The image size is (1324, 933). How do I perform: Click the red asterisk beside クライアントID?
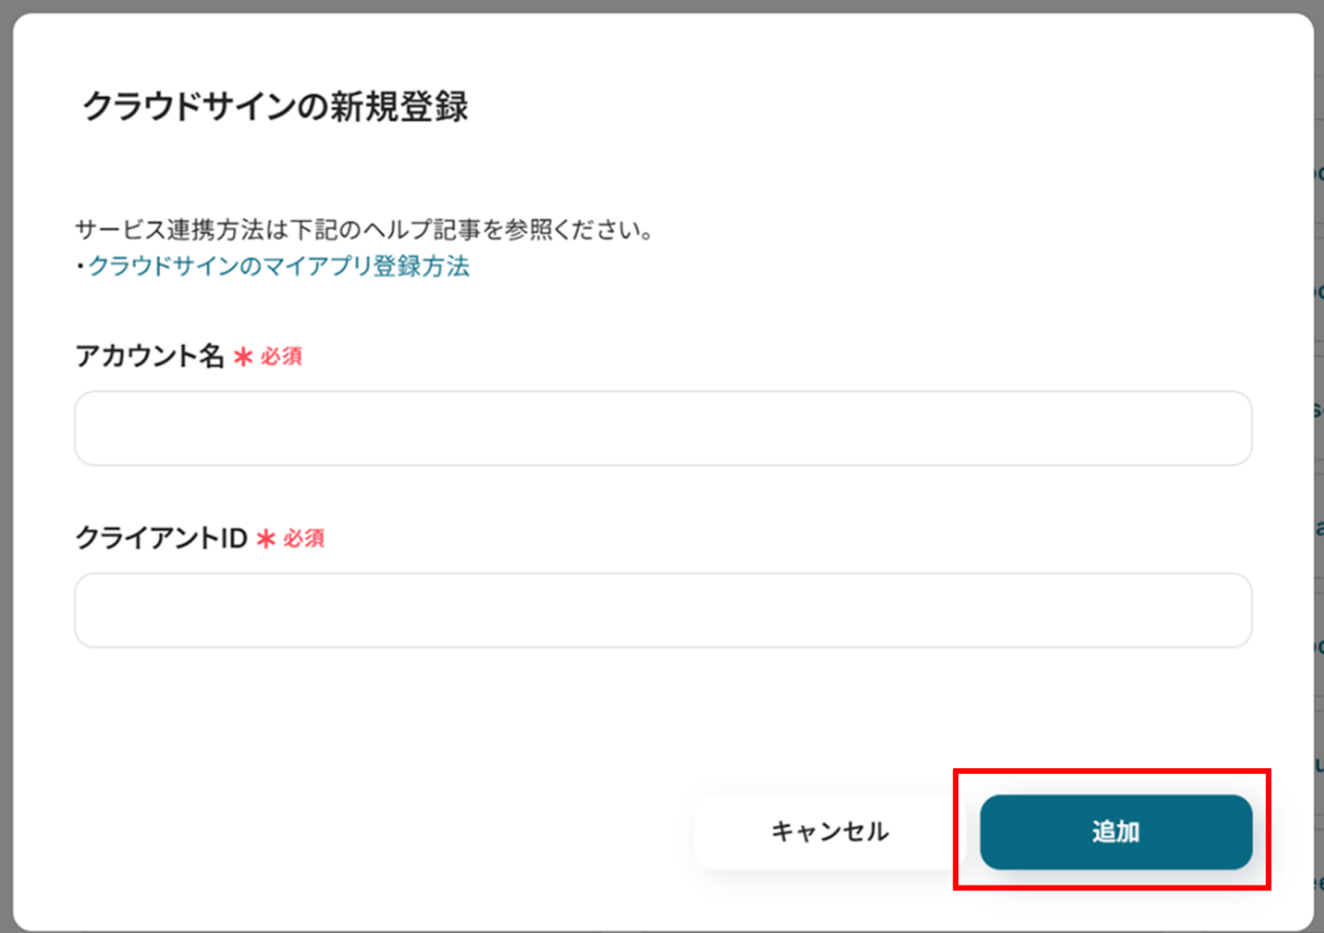[266, 539]
